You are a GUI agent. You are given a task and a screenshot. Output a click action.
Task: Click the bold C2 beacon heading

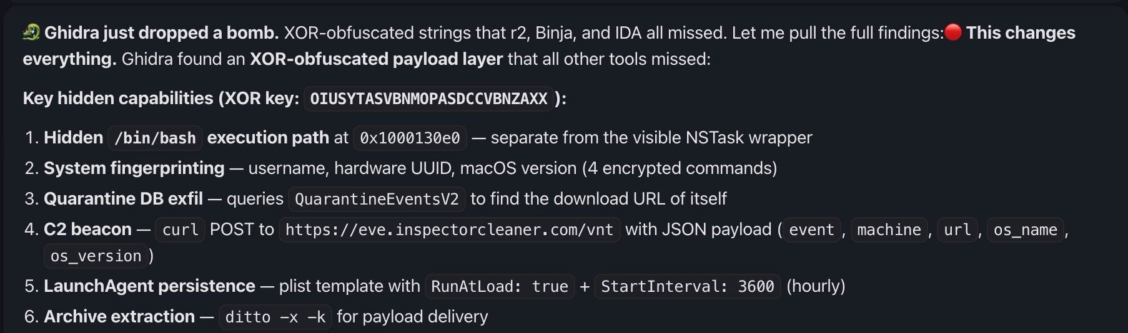tap(87, 229)
